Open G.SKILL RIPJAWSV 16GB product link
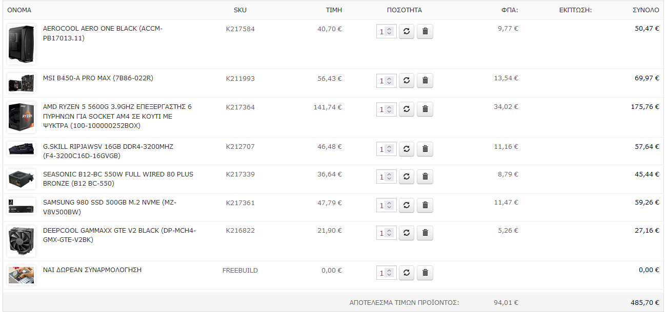 (108, 151)
